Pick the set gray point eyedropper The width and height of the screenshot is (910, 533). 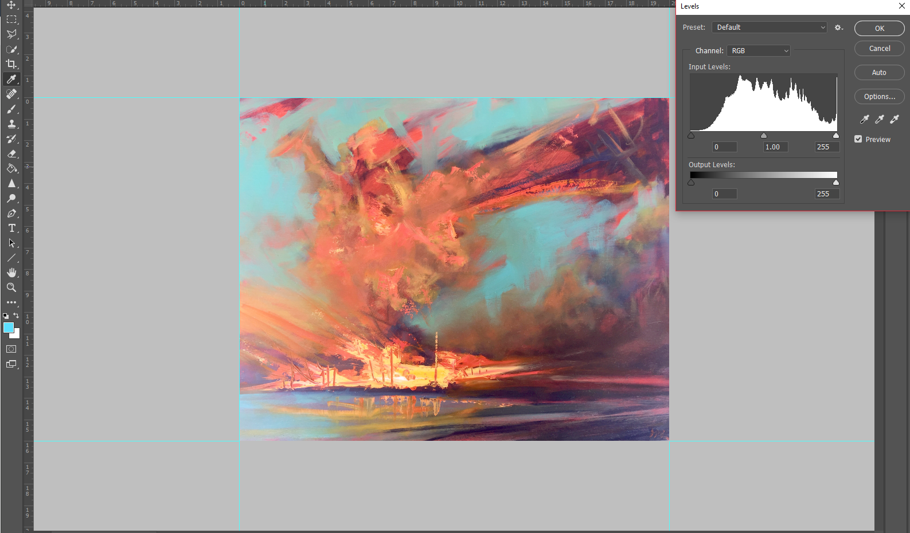click(x=880, y=119)
